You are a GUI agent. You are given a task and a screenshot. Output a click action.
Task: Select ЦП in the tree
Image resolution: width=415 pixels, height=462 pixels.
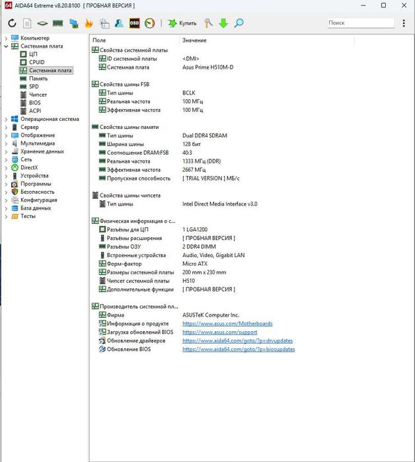[33, 54]
